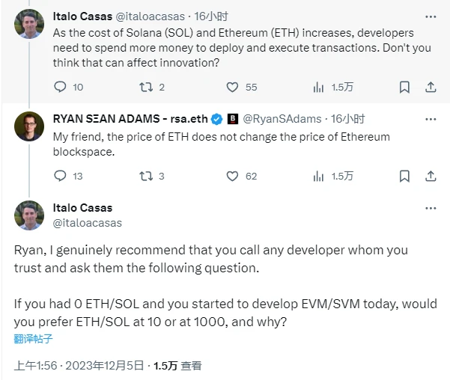The width and height of the screenshot is (450, 380).
Task: Open the @italoacasas handle in main tweet
Action: tap(87, 222)
